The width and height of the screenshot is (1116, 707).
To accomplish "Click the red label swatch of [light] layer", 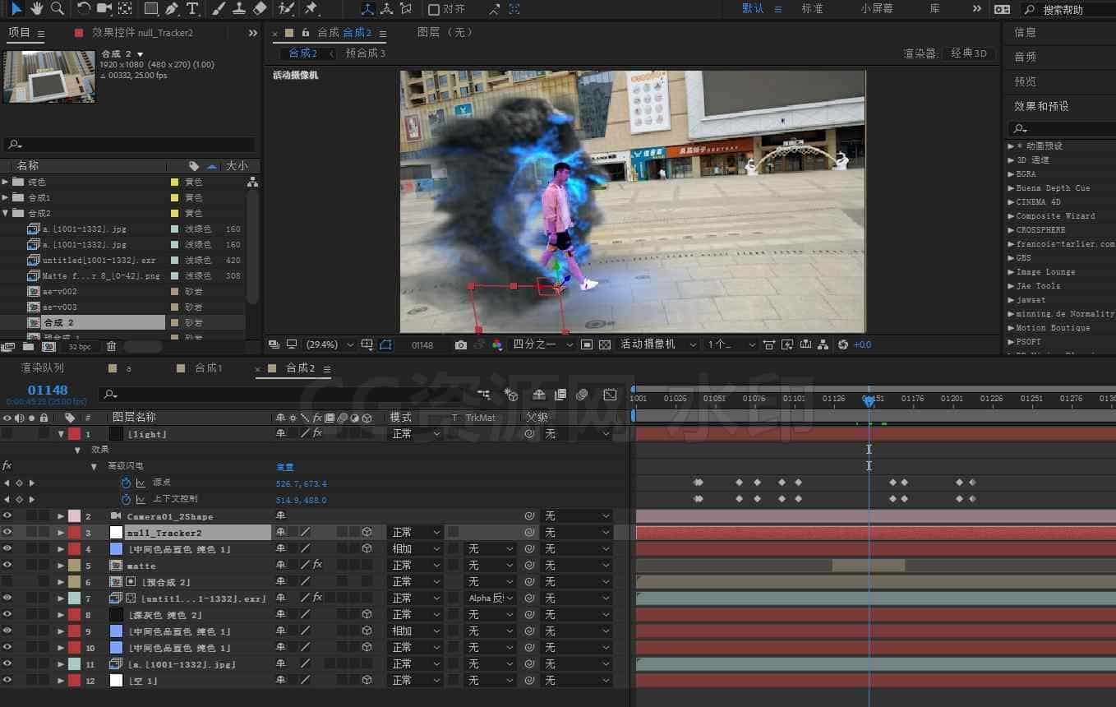I will click(x=74, y=433).
